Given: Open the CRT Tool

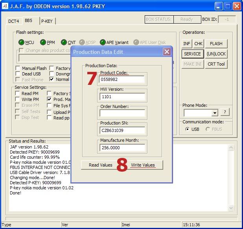Looking at the screenshot, I should pos(216,64).
